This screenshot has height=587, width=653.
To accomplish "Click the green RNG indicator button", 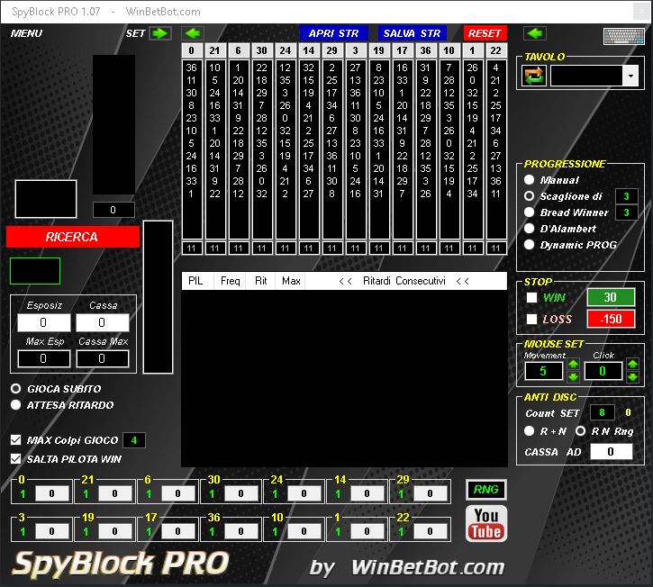I will pos(486,490).
